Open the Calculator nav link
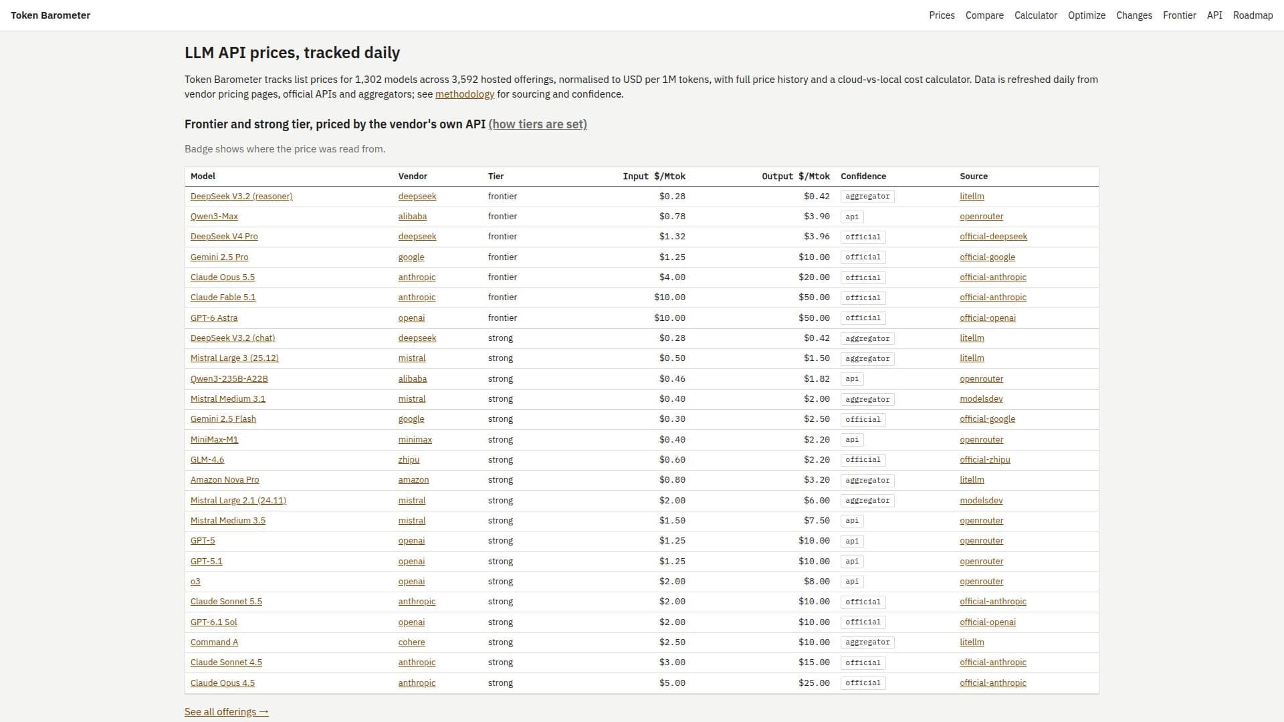This screenshot has height=722, width=1284. click(1036, 15)
